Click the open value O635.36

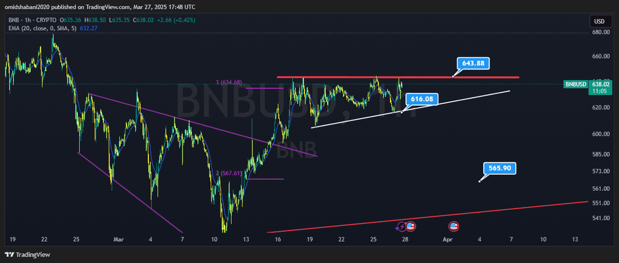pos(72,20)
